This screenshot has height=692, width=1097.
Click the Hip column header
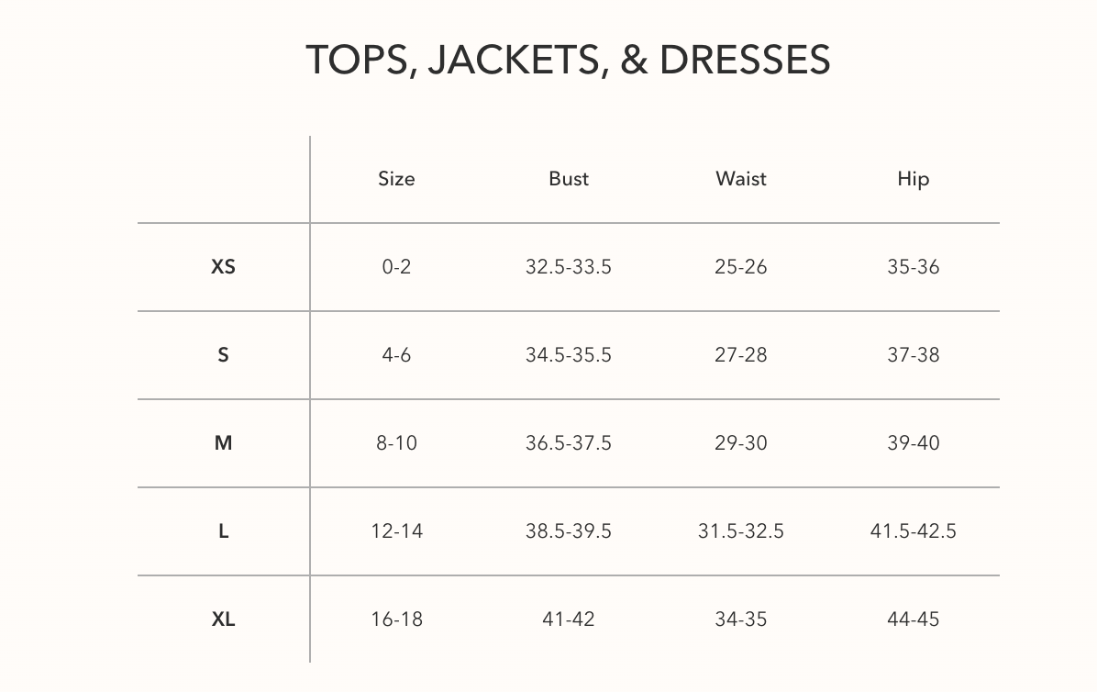tap(913, 179)
